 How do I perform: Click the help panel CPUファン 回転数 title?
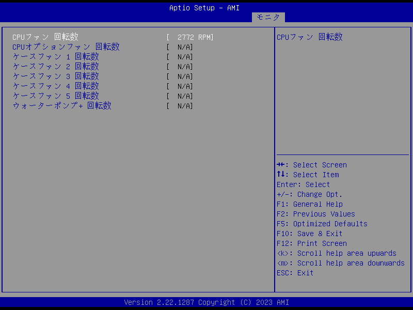point(309,37)
